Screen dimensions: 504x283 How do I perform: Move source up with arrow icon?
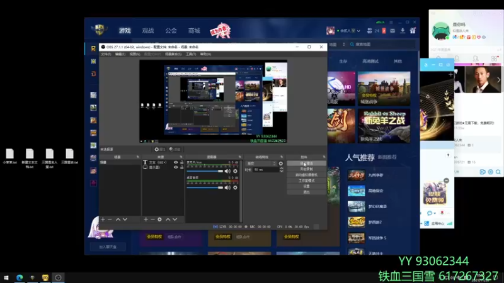pyautogui.click(x=168, y=219)
